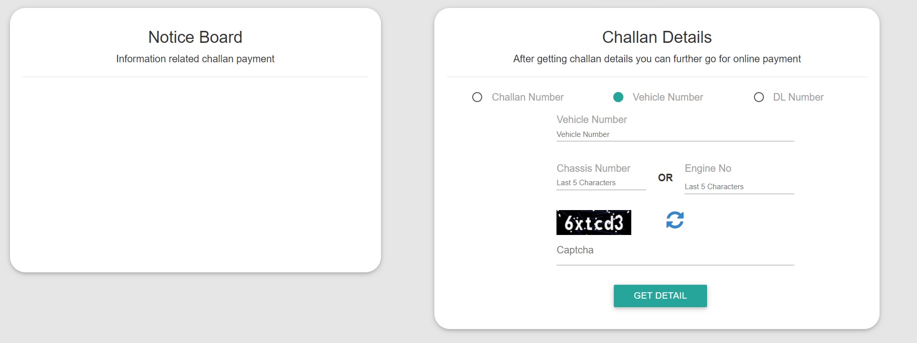The width and height of the screenshot is (917, 343).
Task: Focus the Captcha text input
Action: [675, 257]
